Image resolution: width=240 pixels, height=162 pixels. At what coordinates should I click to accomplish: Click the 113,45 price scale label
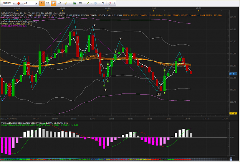(x=233, y=102)
